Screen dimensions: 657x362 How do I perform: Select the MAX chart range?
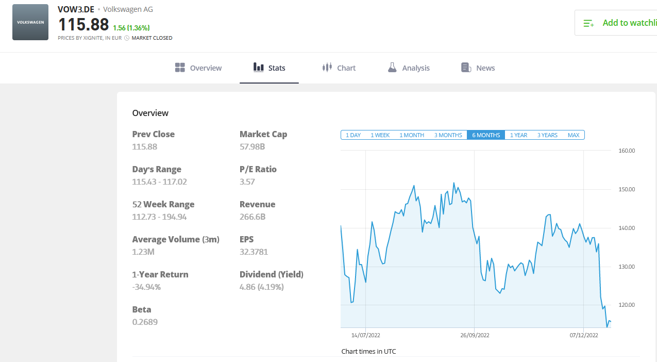click(x=574, y=135)
